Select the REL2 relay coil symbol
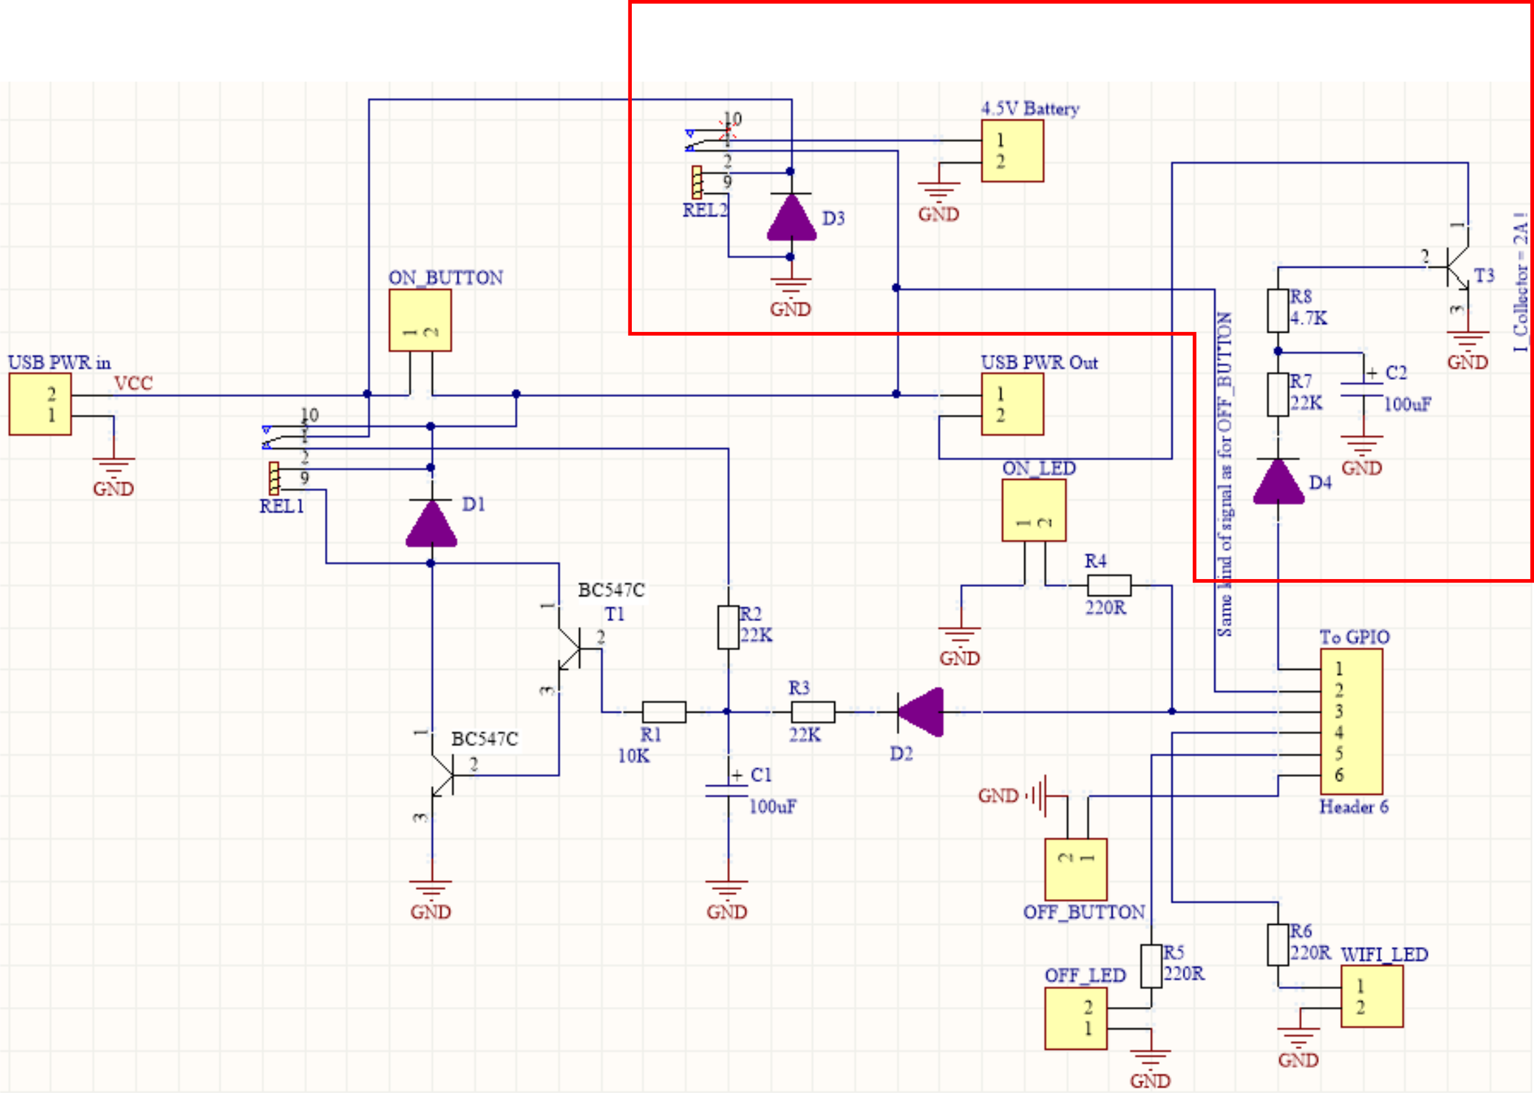 click(696, 183)
